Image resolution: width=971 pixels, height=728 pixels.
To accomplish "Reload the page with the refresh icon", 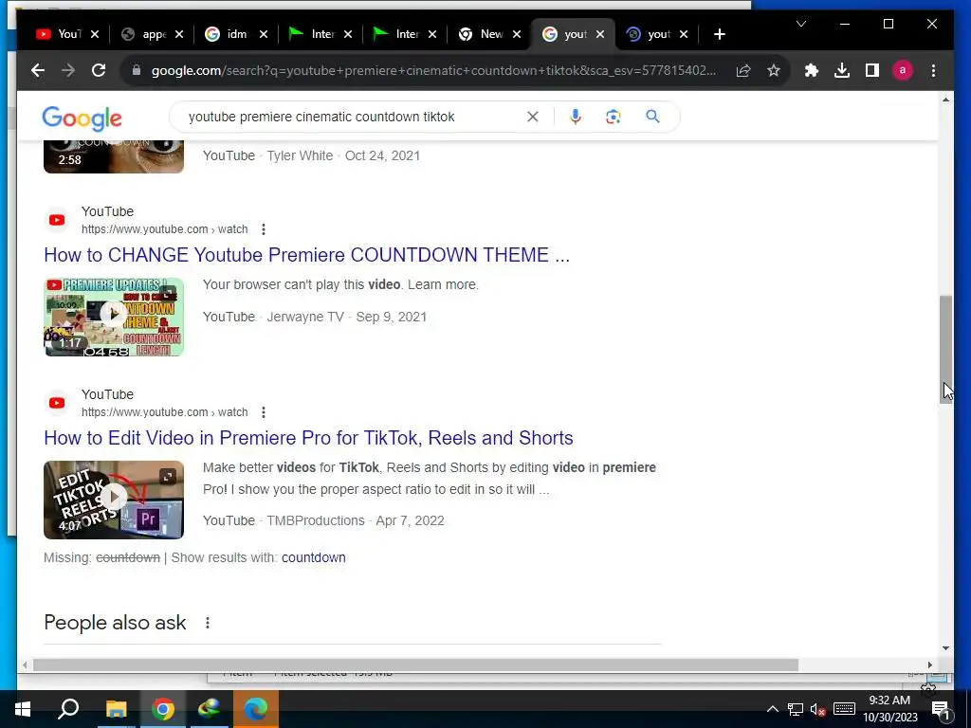I will 99,70.
